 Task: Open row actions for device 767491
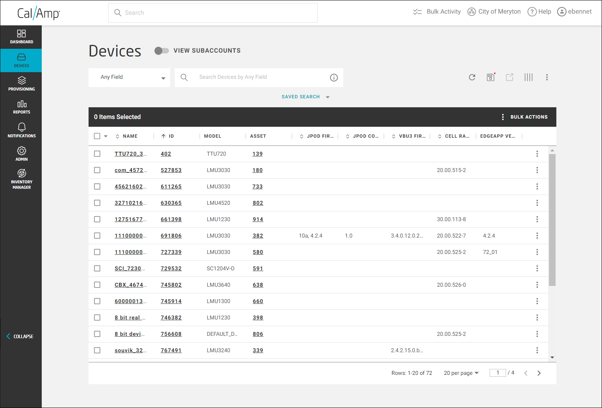[x=537, y=350]
